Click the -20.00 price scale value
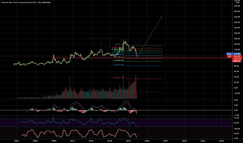The height and width of the screenshot is (143, 243). 236,93
